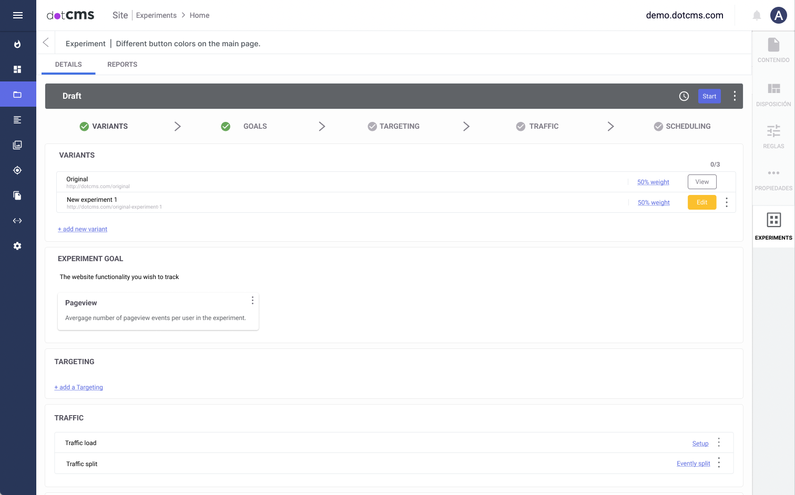Open the Draft bar kebab menu
This screenshot has width=795, height=495.
(735, 96)
